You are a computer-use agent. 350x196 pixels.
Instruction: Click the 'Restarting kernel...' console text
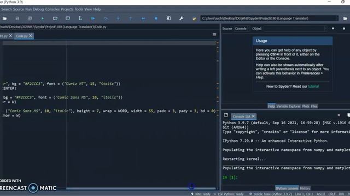244,159
